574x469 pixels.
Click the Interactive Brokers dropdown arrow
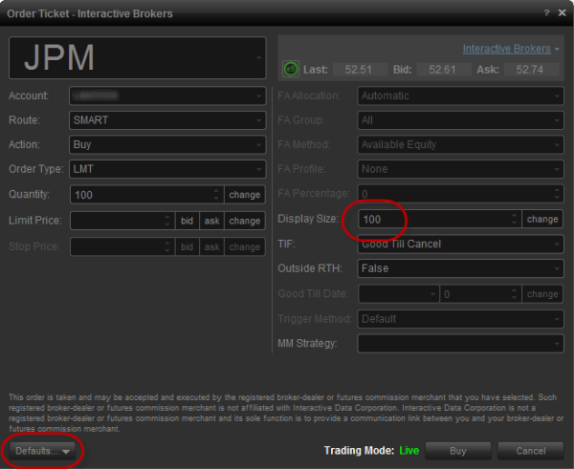click(557, 49)
